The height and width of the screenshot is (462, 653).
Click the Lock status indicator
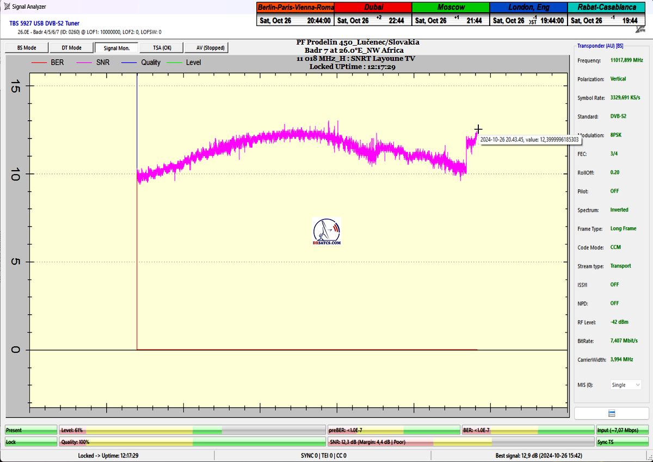tap(30, 442)
